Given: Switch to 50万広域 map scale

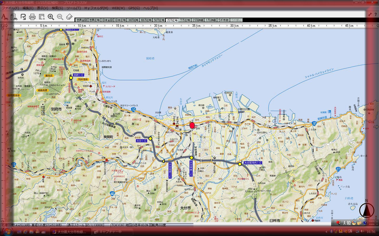Looking at the screenshot, I should 159,20.
